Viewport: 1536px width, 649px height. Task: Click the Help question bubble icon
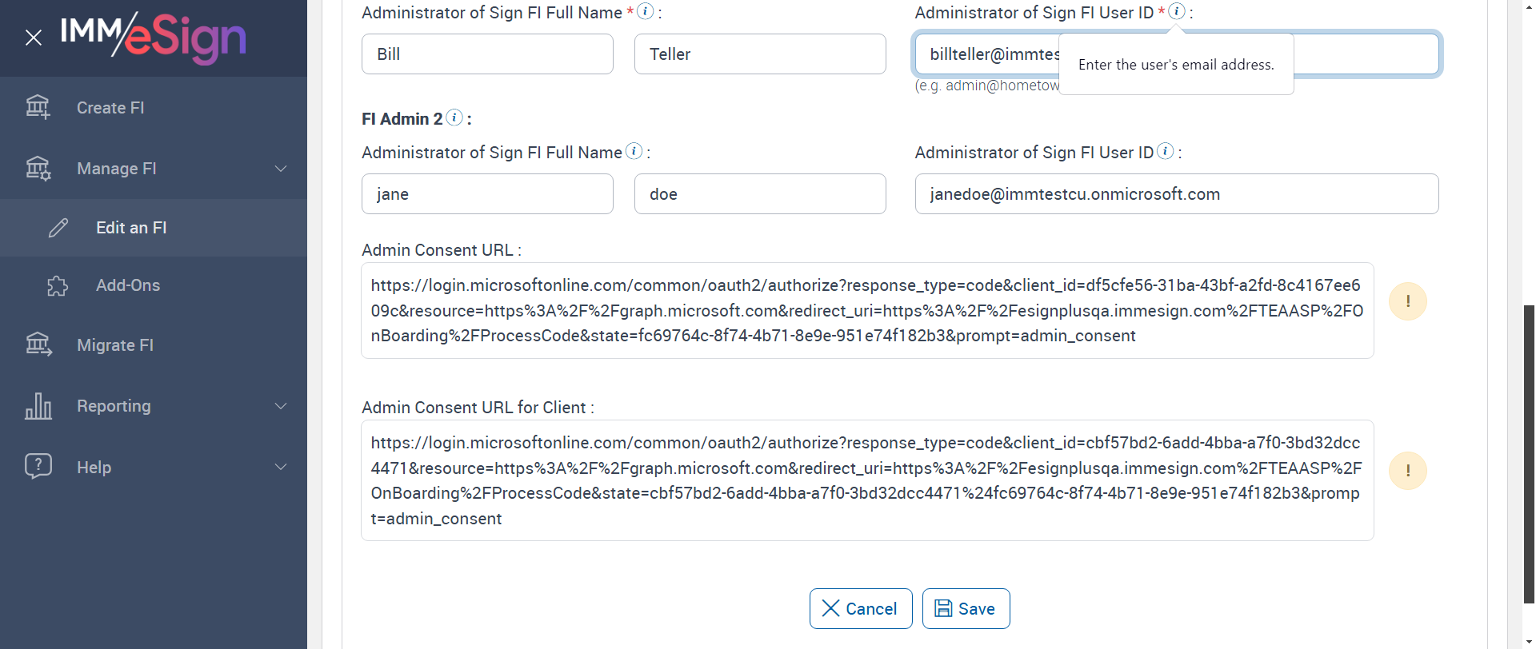pyautogui.click(x=38, y=466)
